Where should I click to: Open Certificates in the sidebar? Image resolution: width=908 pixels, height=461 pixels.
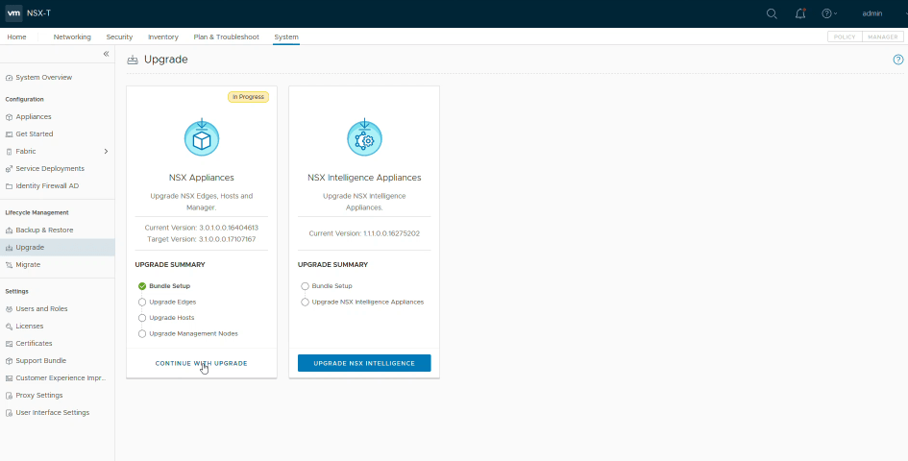(34, 343)
